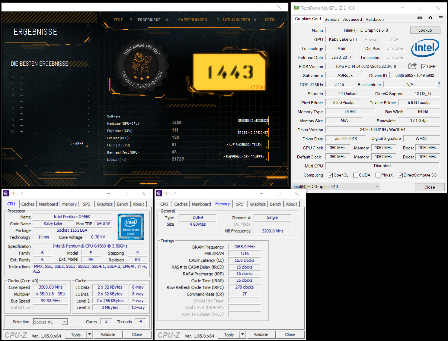448x341 pixels.
Task: Select ÜBER menu in Catzilla
Action: (270, 20)
